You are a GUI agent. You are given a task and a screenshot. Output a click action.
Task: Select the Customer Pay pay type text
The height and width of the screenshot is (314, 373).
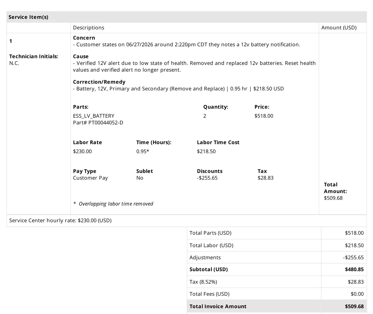coord(90,178)
